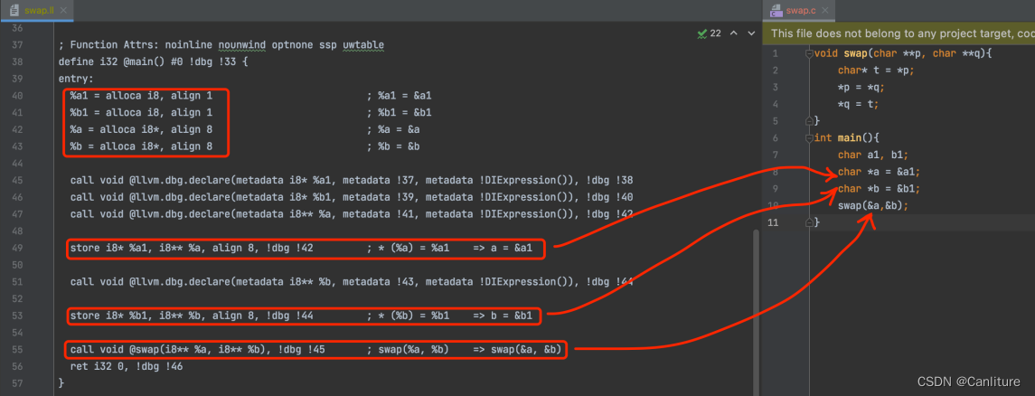Click llvm.dbg.declare call with metadata !41
Viewport: 1035px width, 396px height.
(352, 214)
